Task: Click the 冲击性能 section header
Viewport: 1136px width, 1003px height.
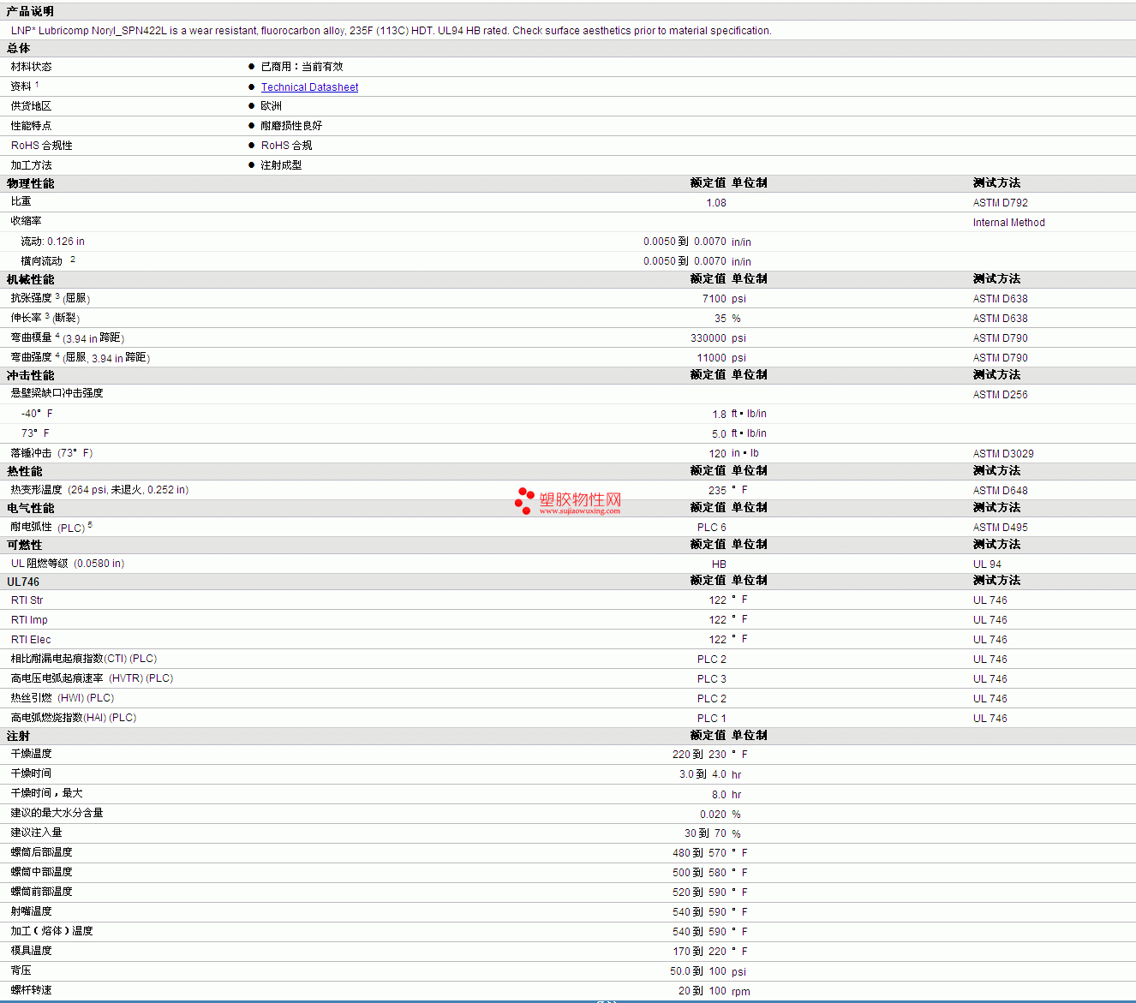Action: tap(30, 375)
